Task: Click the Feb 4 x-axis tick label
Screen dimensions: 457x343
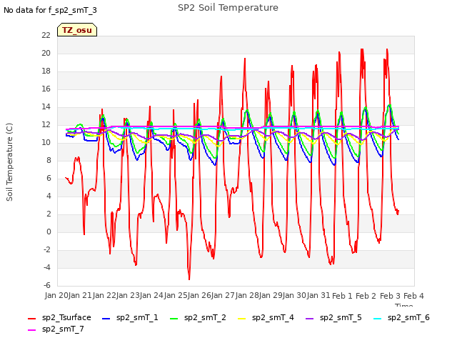Action: pos(414,296)
